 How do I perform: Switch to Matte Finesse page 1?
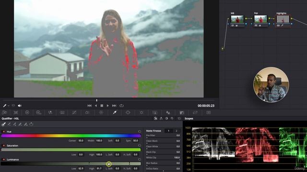[168, 131]
